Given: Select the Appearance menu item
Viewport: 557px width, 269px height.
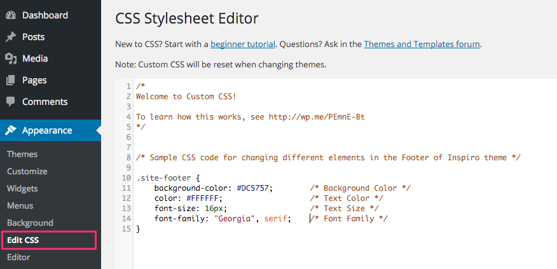Looking at the screenshot, I should click(x=50, y=130).
